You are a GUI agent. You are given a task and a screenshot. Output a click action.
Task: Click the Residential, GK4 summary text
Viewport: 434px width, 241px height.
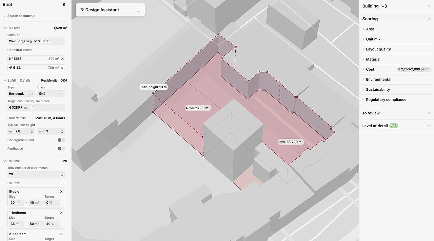point(54,81)
